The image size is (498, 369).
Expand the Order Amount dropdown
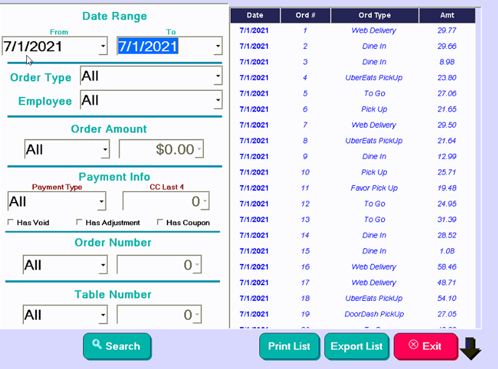pyautogui.click(x=105, y=149)
